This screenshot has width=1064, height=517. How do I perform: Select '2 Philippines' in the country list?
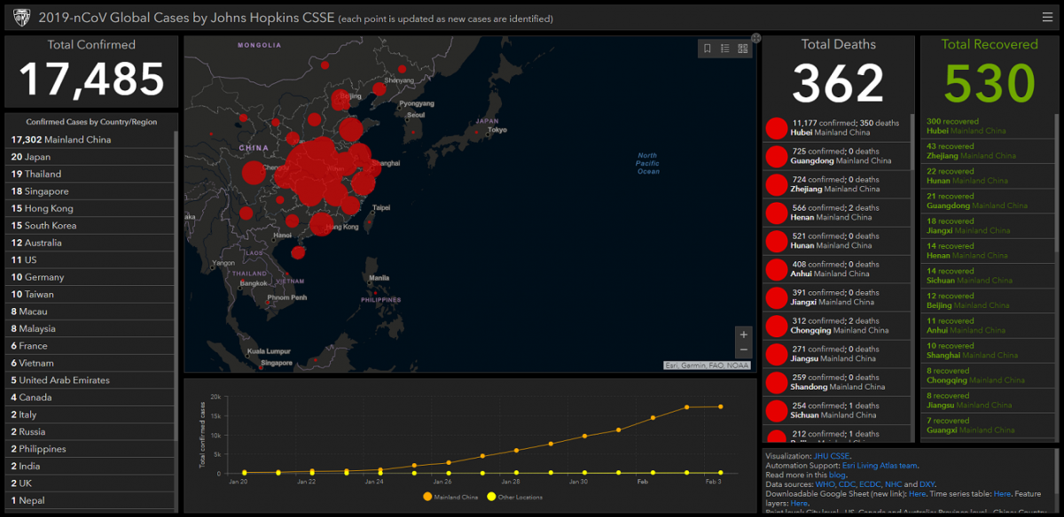[x=90, y=449]
